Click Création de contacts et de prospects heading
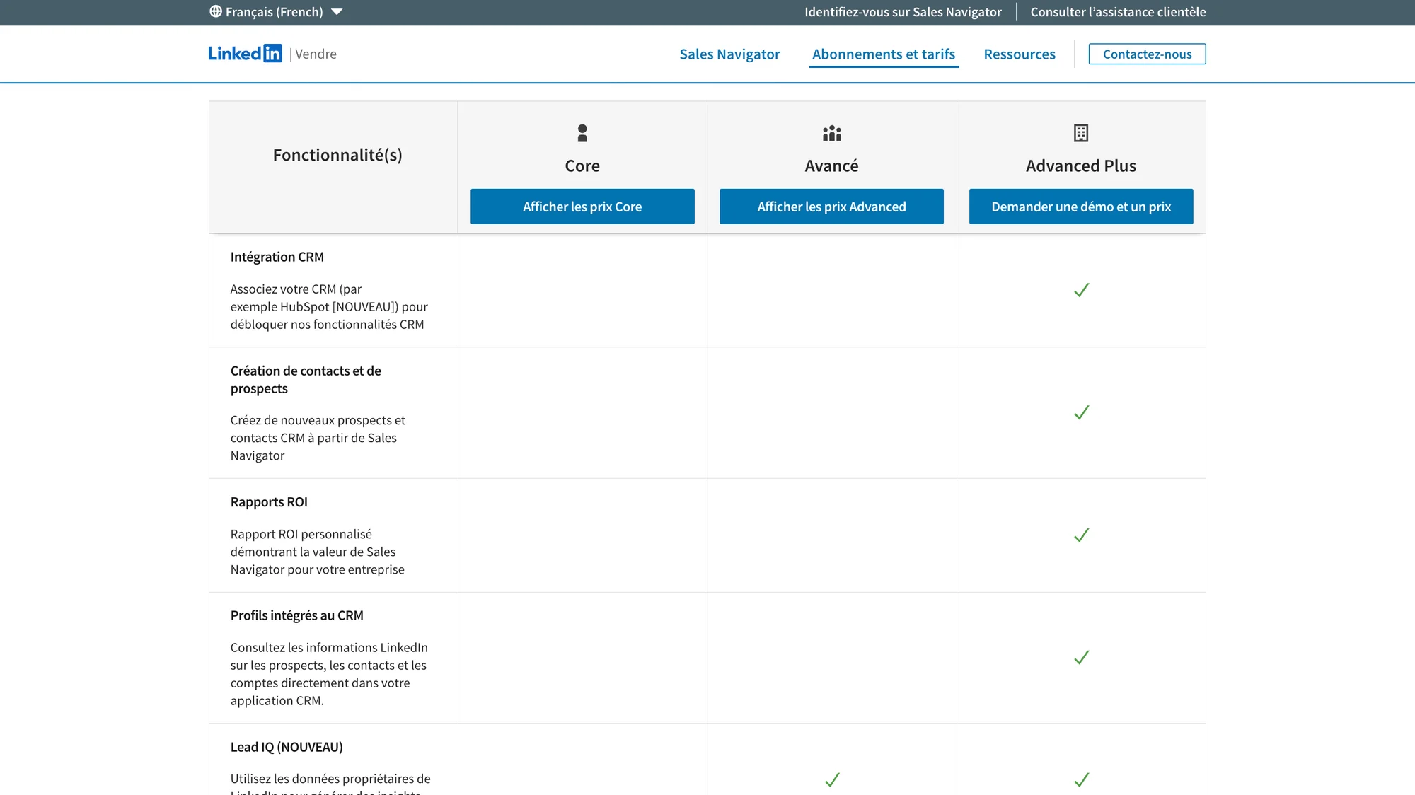1415x795 pixels. (306, 380)
